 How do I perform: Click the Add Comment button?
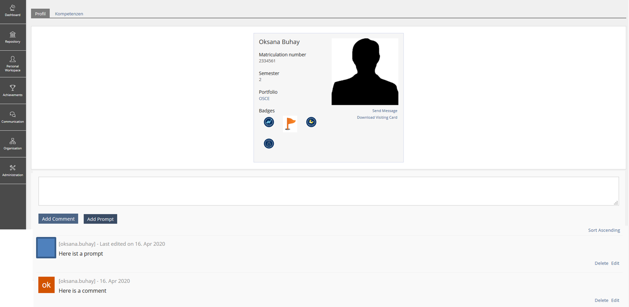pos(58,219)
